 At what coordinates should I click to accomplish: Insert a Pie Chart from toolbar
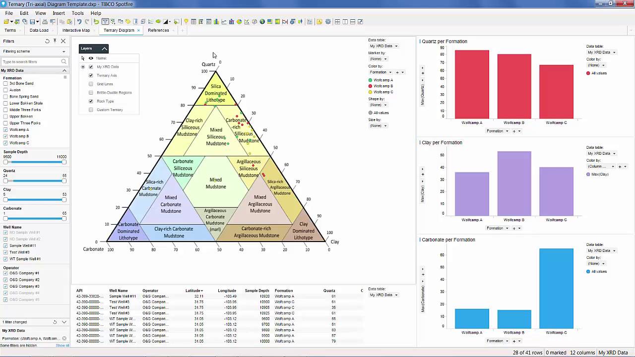239,22
